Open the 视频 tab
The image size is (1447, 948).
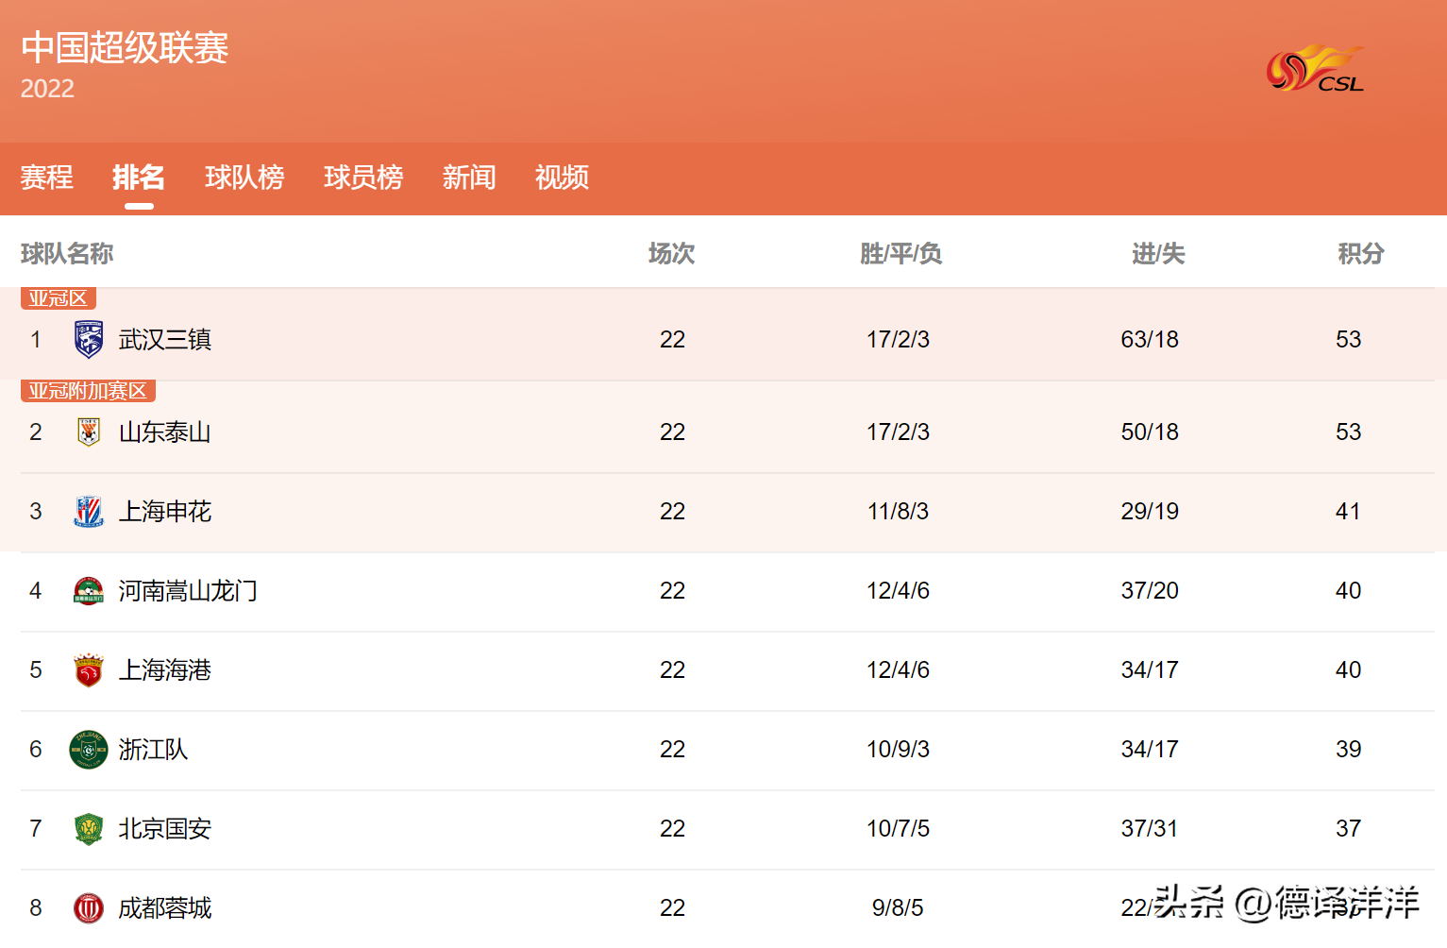tap(562, 177)
